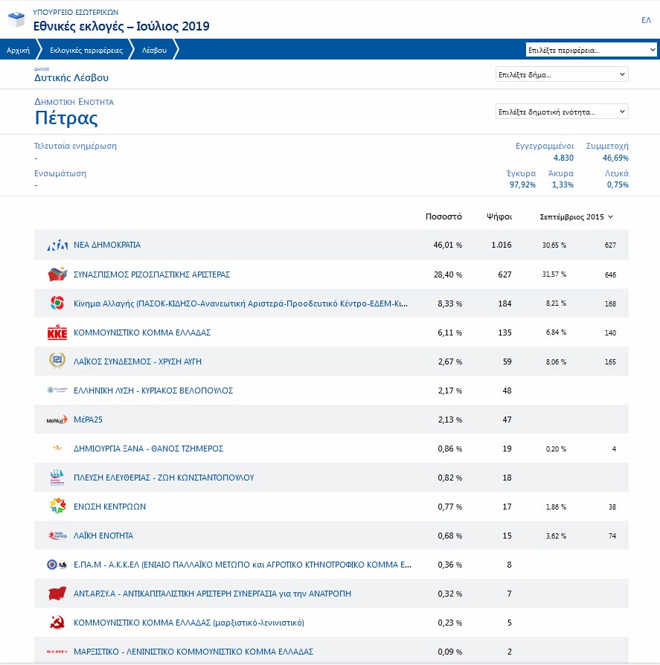Screen dimensions: 660x665
Task: Click the Νέα Δημοκρατία party logo
Action: coord(57,245)
